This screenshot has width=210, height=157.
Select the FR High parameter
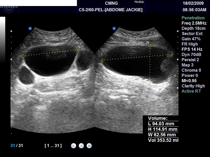click(x=190, y=44)
